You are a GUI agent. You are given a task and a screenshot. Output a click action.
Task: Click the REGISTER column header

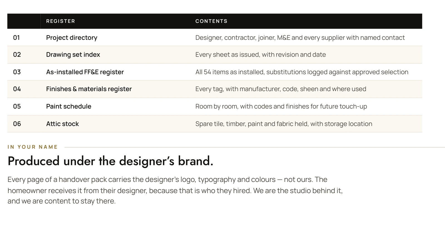(x=61, y=21)
